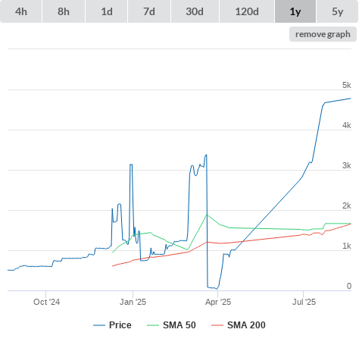Select the 4h time range tab

click(x=21, y=11)
